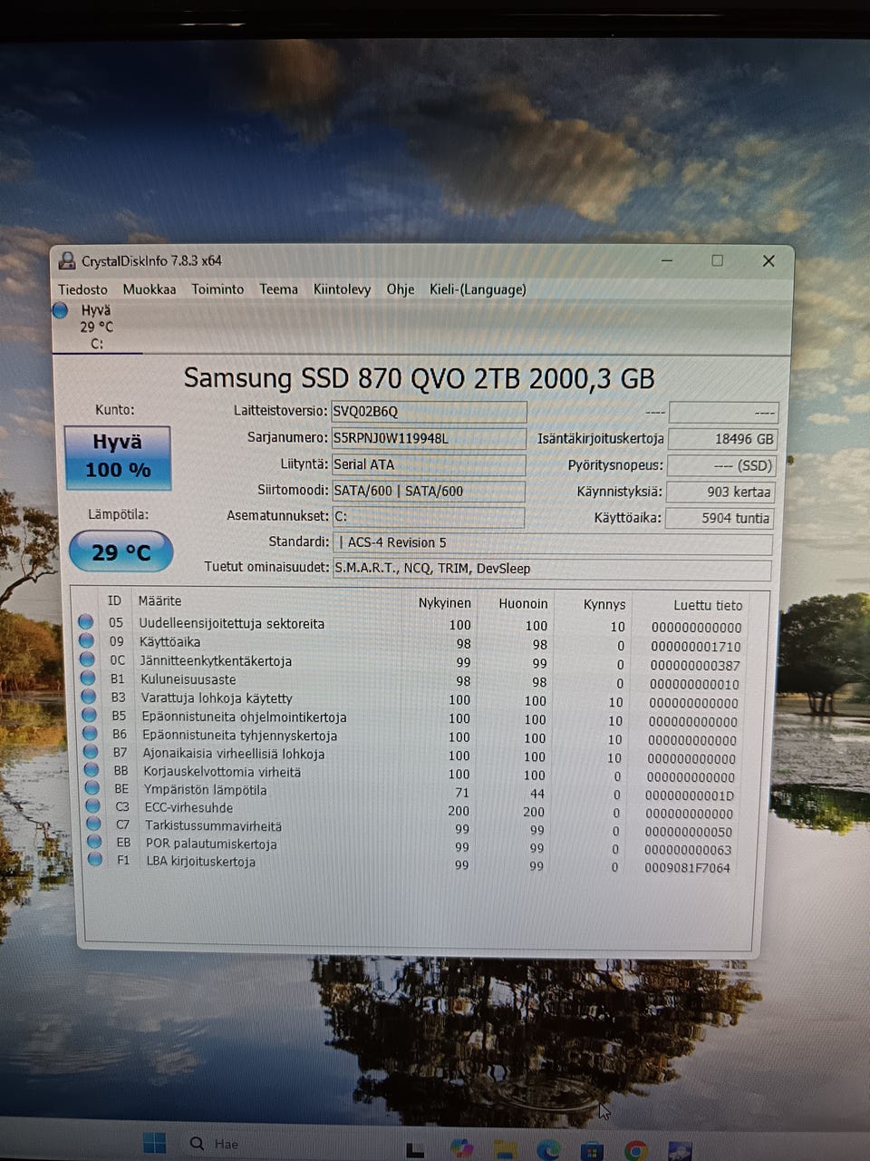Click the status circle for Varattuja lohkoja käytetty
870x1161 pixels.
tap(89, 697)
